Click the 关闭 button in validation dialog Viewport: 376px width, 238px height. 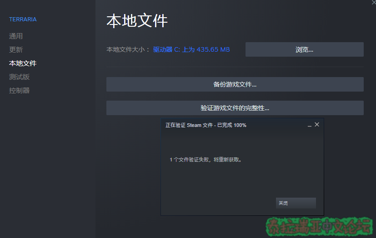[296, 203]
